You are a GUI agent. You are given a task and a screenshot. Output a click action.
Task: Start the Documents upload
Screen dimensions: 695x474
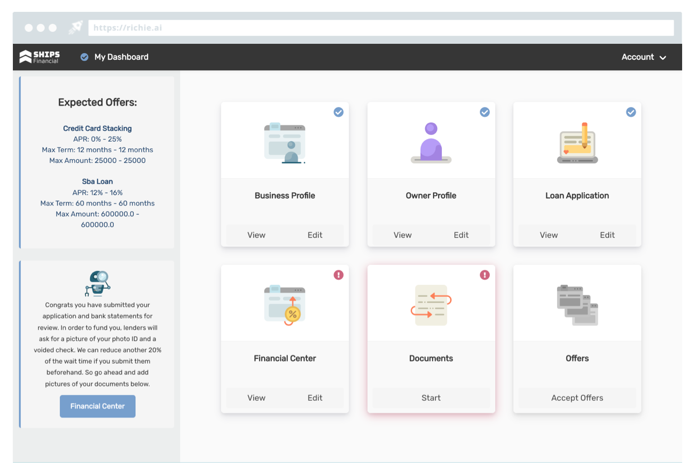coord(431,398)
